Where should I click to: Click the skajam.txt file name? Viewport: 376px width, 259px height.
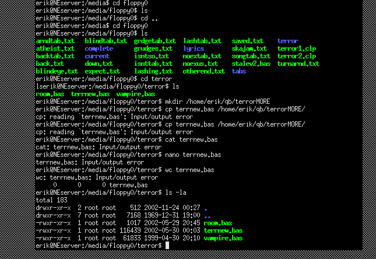point(250,48)
